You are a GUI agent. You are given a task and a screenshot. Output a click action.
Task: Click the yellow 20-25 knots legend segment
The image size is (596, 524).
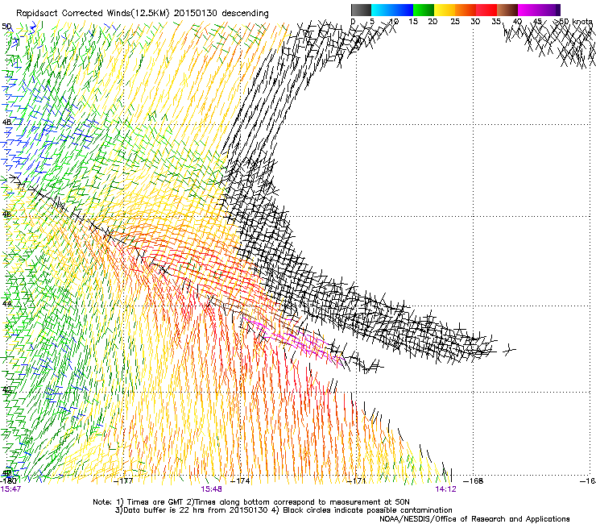(445, 10)
